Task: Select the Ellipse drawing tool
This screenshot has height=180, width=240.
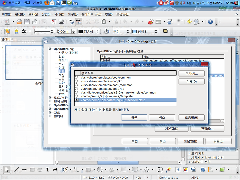Action: pos(40,170)
